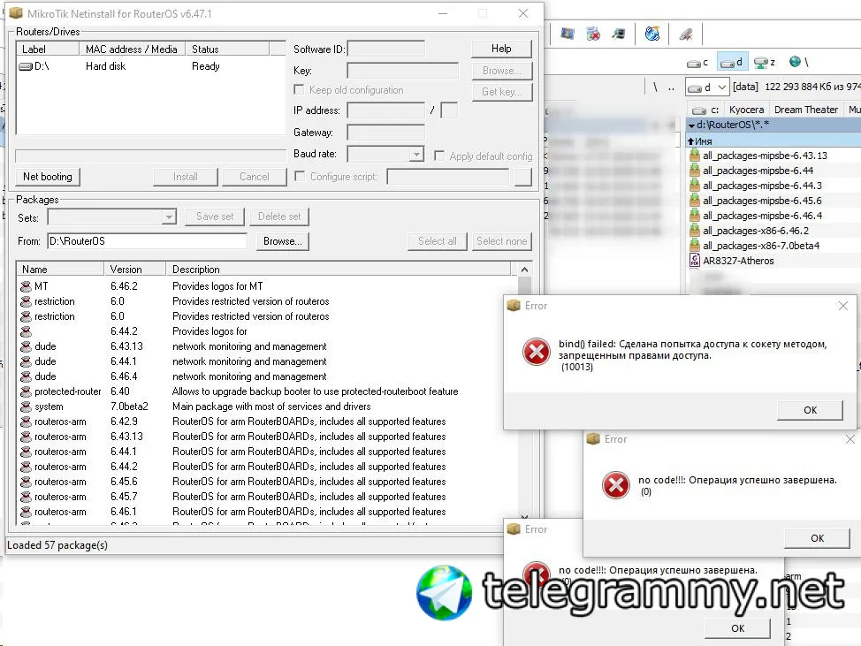Click the routeros-arm 6.42.9 package icon
The height and width of the screenshot is (646, 861).
point(26,422)
